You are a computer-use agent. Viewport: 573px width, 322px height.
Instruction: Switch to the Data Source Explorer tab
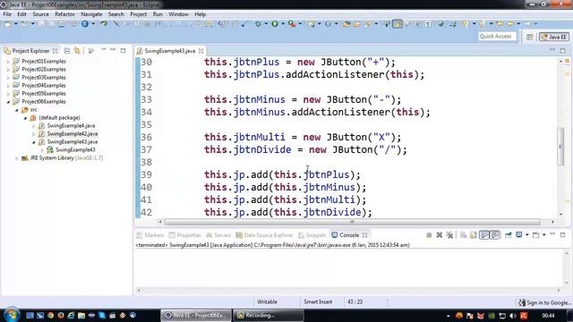click(x=265, y=235)
